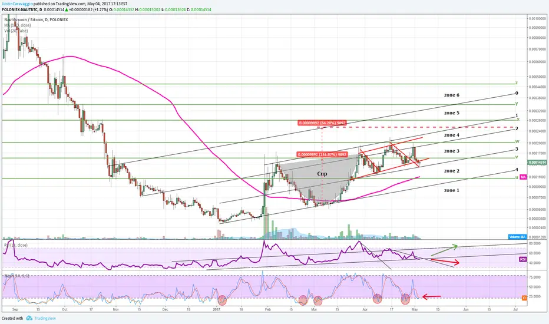Click the green w line label

pos(517,141)
